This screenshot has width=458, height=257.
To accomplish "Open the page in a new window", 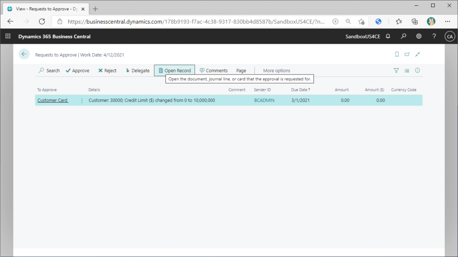I will (x=407, y=54).
